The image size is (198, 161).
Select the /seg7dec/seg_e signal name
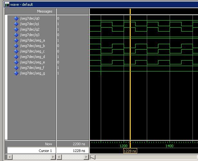32,62
